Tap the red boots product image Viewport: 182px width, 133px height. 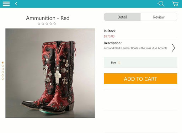pos(50,73)
